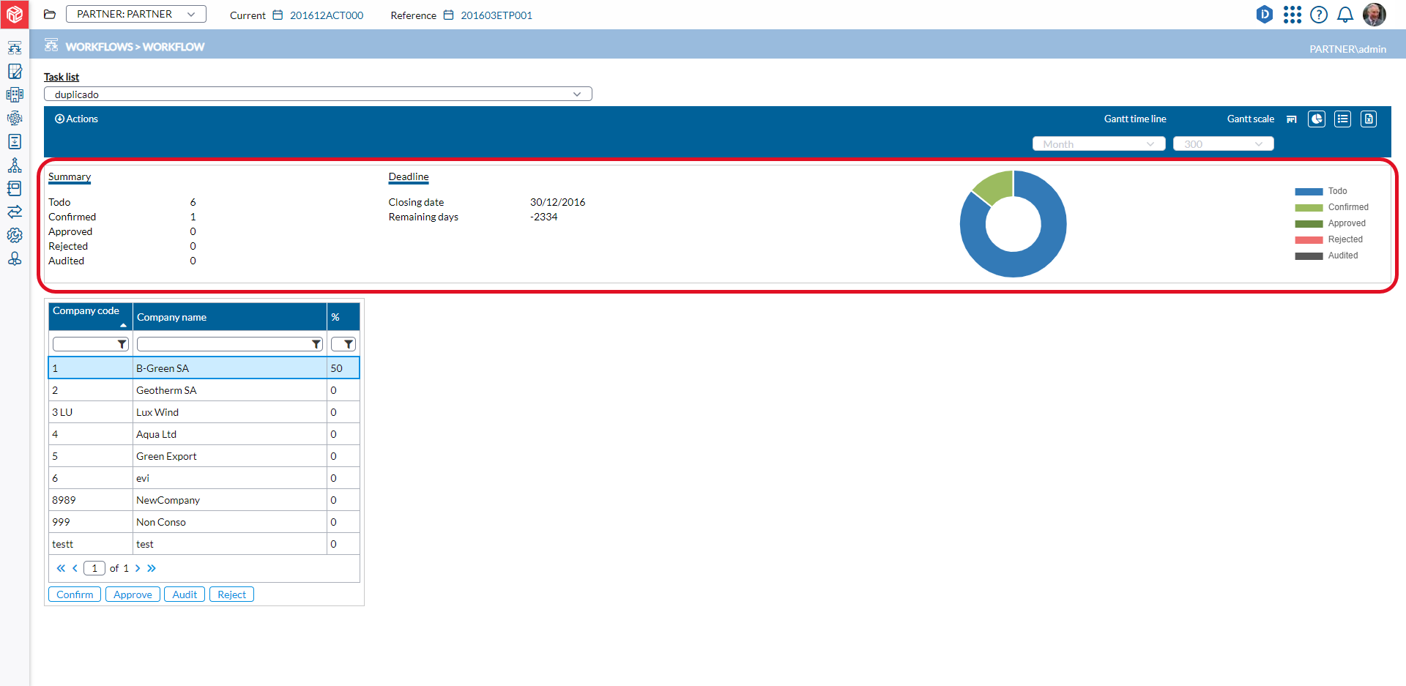
Task: Click the buildings icon in the sidebar
Action: point(15,94)
